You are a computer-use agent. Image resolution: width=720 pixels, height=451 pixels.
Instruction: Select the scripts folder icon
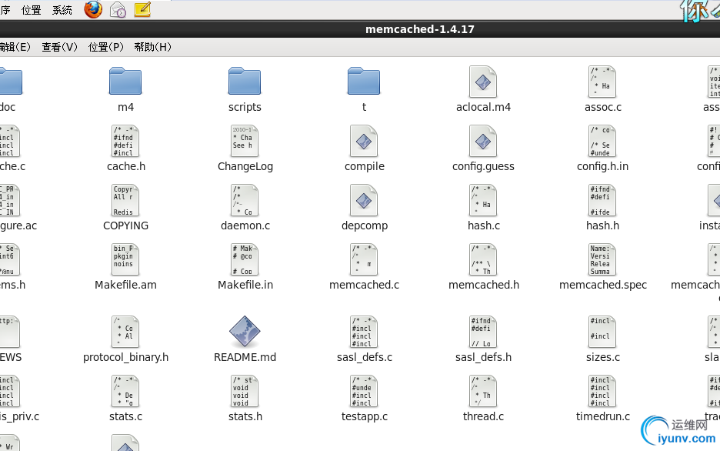click(x=245, y=81)
